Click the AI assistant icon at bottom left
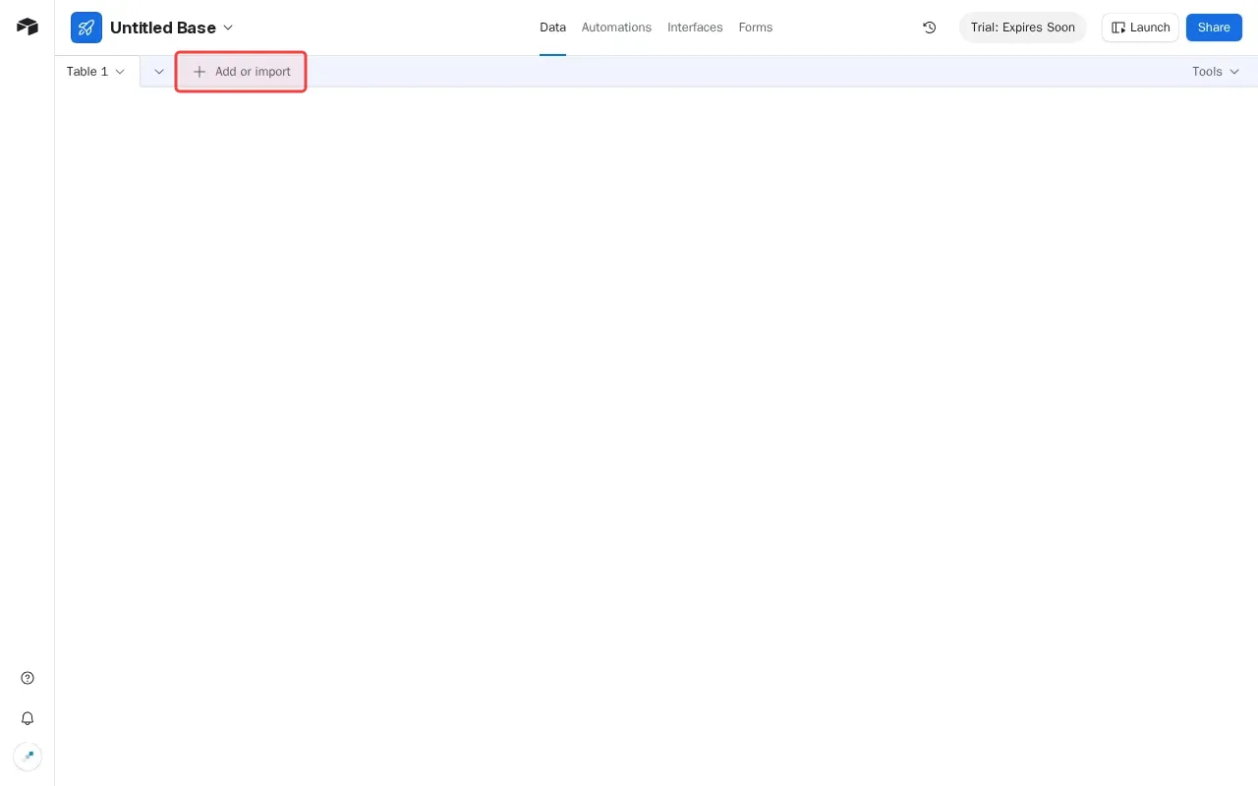Screen dimensions: 1258x786 tap(27, 756)
